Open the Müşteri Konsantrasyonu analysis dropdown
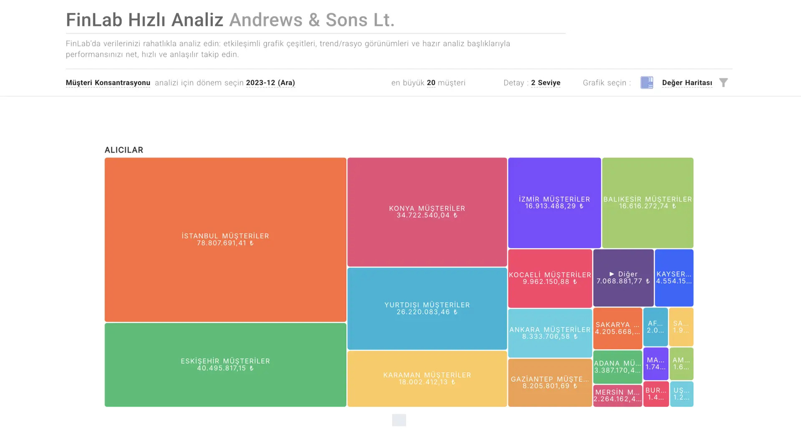This screenshot has width=801, height=436. click(108, 83)
